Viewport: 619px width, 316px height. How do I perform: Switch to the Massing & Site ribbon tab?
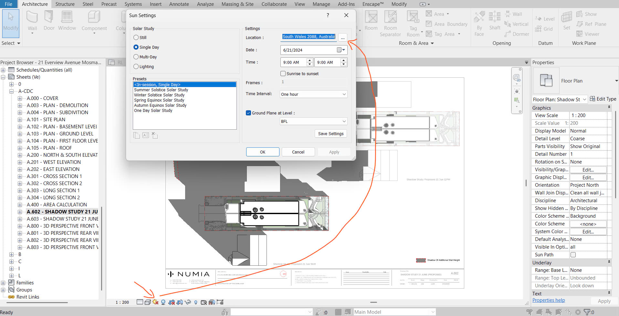[x=237, y=4]
